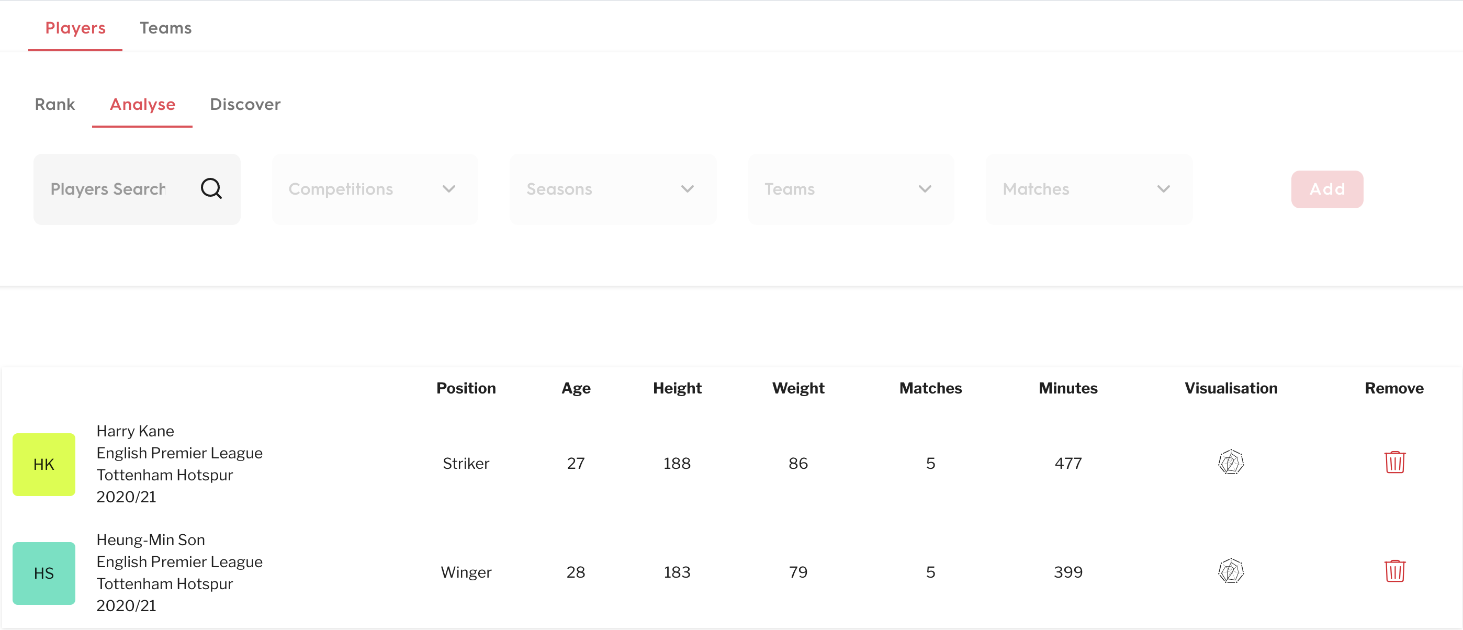Image resolution: width=1463 pixels, height=630 pixels.
Task: Switch to the top Teams tab
Action: pos(166,28)
